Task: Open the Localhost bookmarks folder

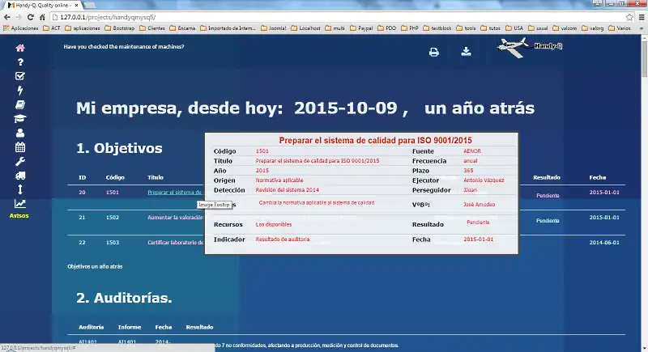Action: click(x=305, y=28)
